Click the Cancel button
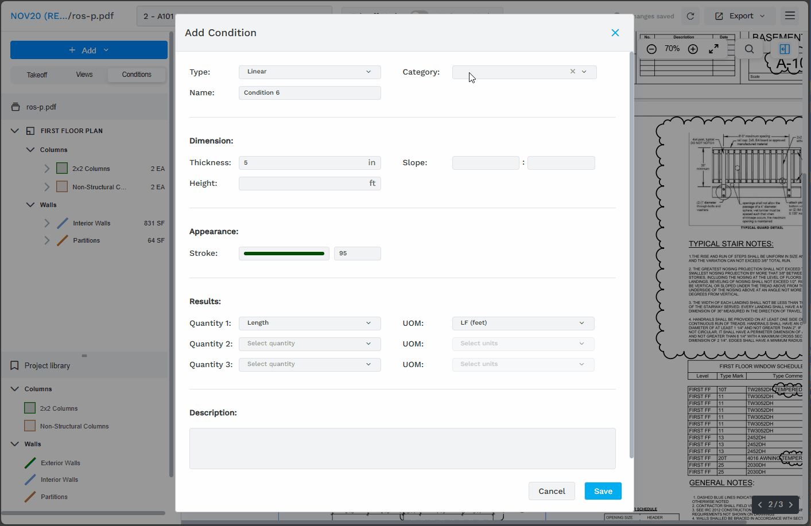The height and width of the screenshot is (526, 811). click(552, 491)
